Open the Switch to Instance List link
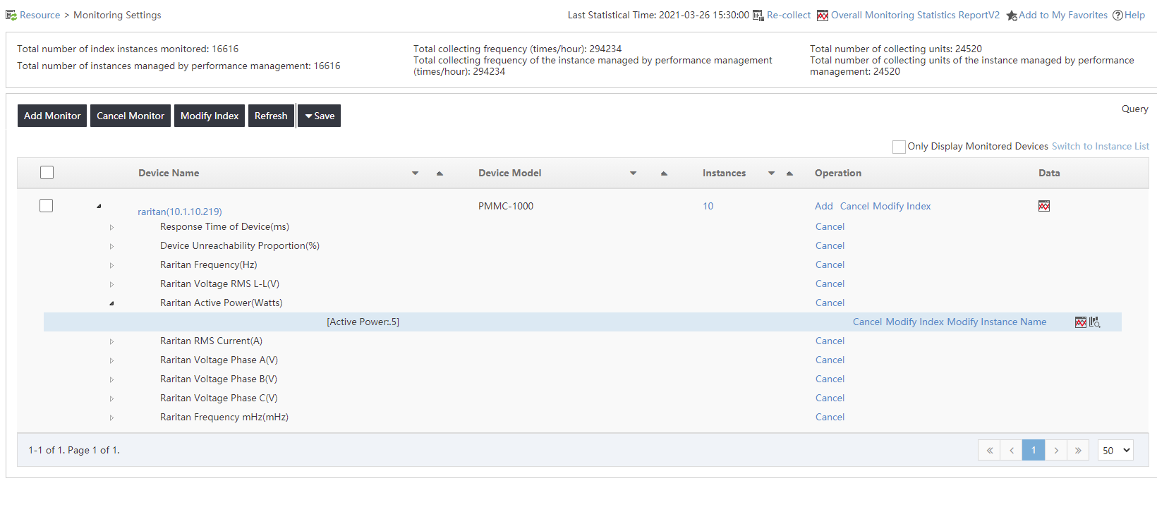Viewport: 1157px width, 512px height. click(x=1101, y=146)
